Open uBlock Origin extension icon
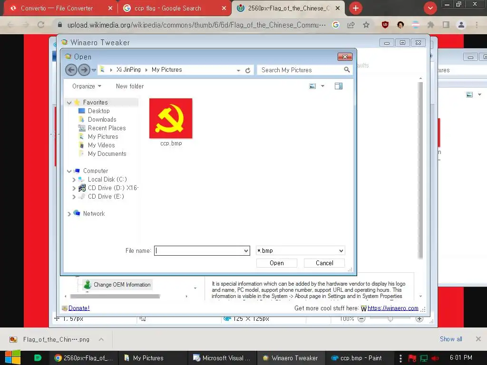 [x=385, y=25]
